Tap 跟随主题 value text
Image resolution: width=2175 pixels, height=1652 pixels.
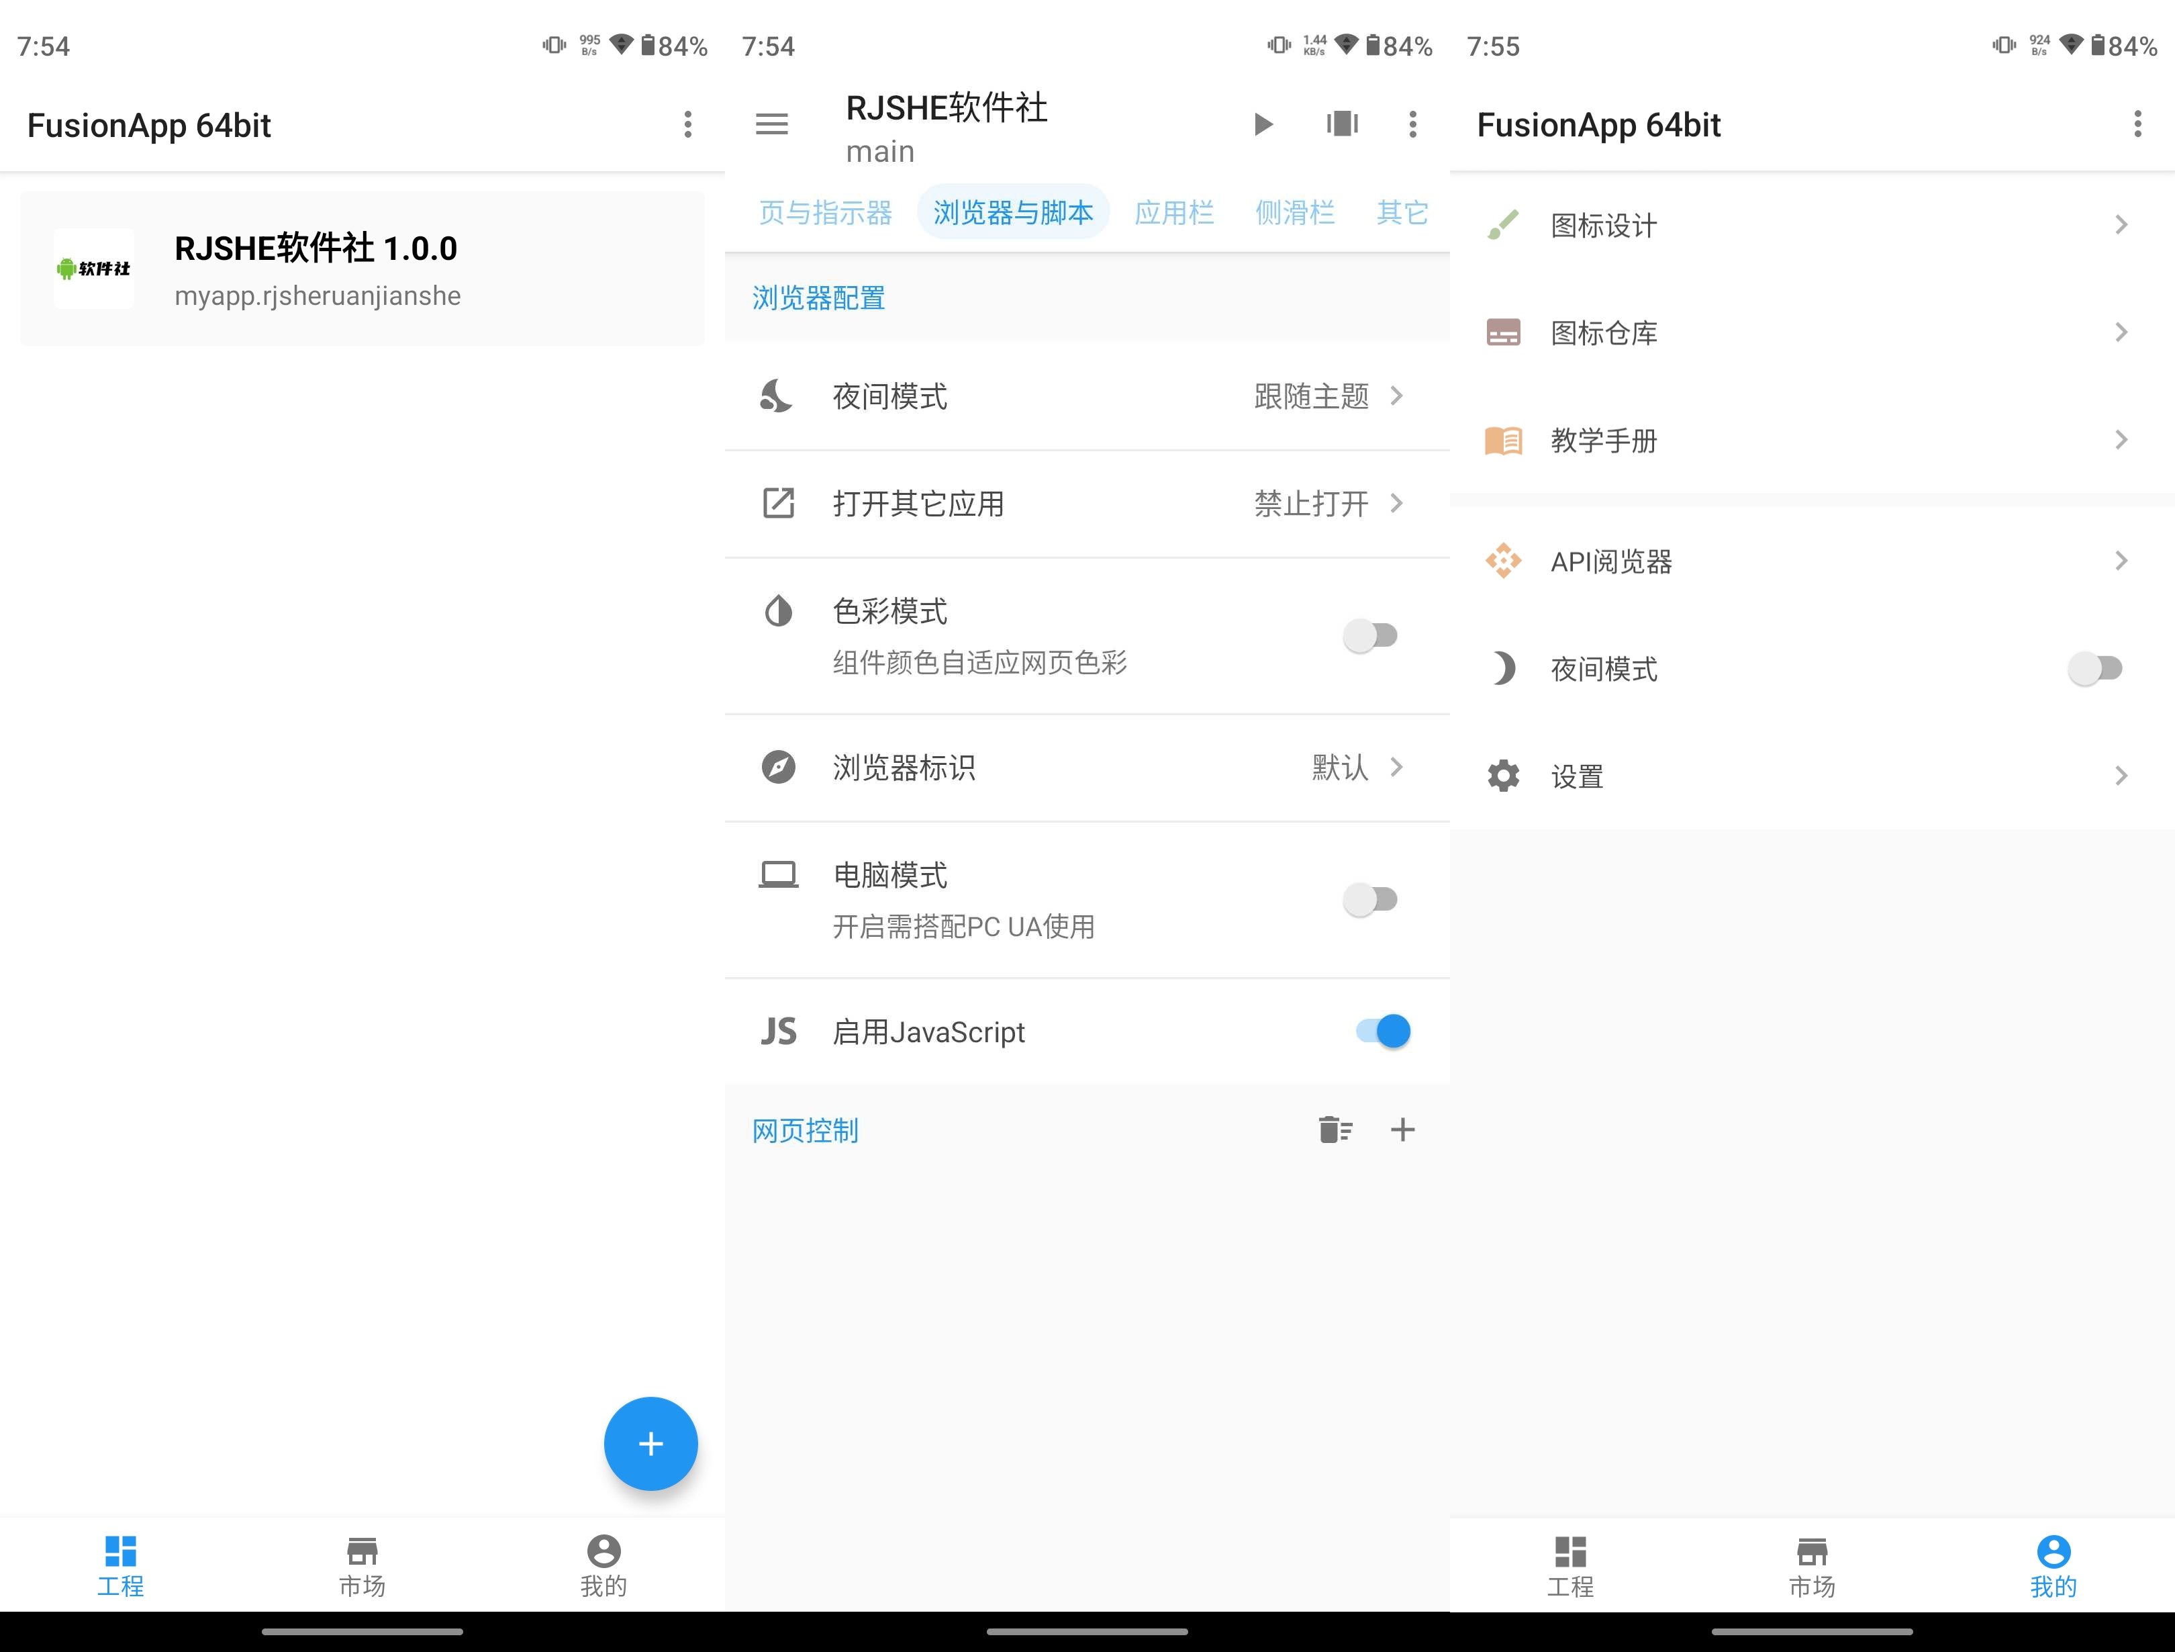pos(1310,396)
